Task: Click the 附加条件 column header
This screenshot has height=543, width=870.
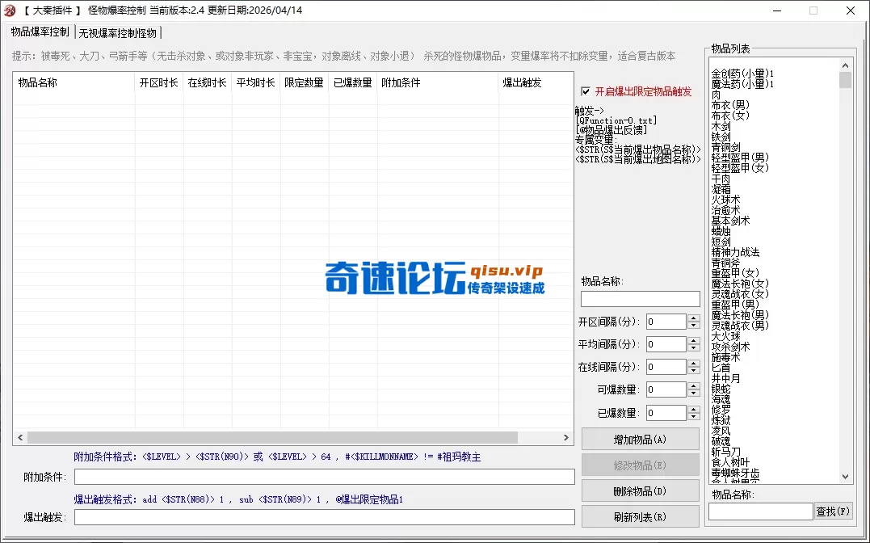Action: pos(438,82)
